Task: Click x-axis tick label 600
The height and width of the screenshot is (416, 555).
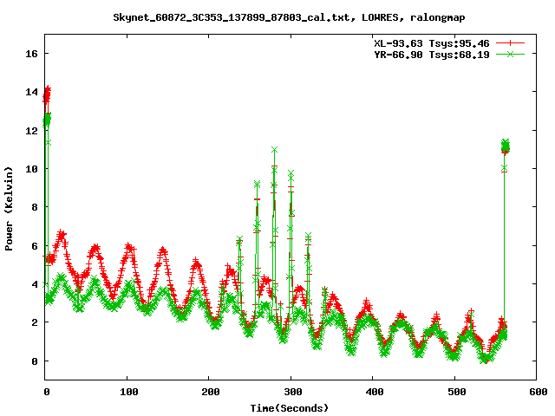Action: click(x=538, y=392)
